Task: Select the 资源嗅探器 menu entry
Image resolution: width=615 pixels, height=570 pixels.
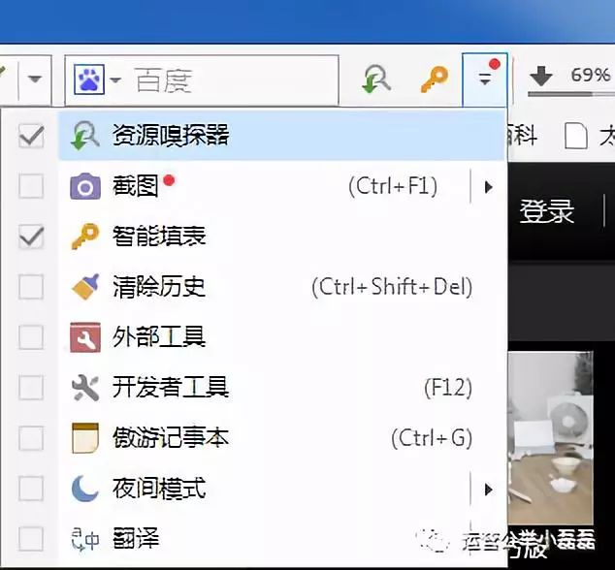Action: click(x=281, y=136)
